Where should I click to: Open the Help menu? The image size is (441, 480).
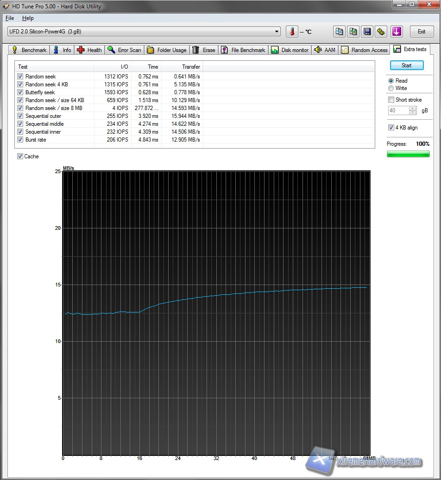tap(28, 18)
